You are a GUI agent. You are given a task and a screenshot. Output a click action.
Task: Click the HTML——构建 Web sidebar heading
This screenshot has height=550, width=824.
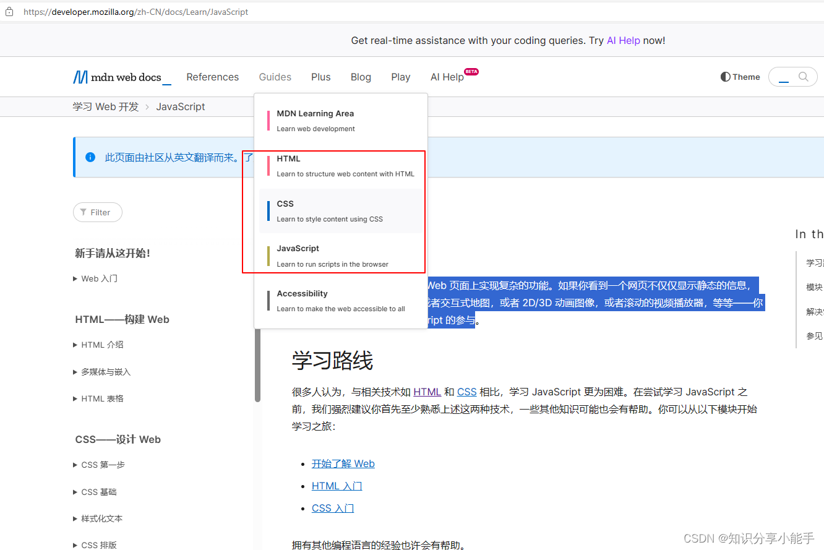point(122,319)
